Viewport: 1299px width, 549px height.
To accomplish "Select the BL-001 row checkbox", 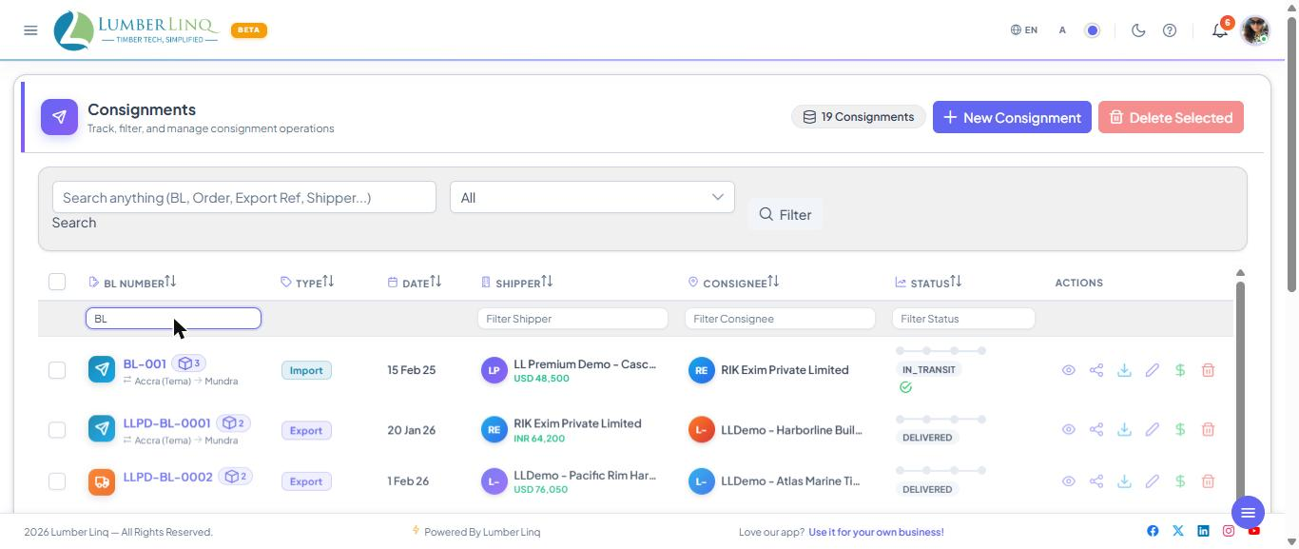I will (57, 370).
